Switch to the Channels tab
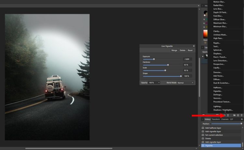This screenshot has height=150, width=244. pos(225,119)
